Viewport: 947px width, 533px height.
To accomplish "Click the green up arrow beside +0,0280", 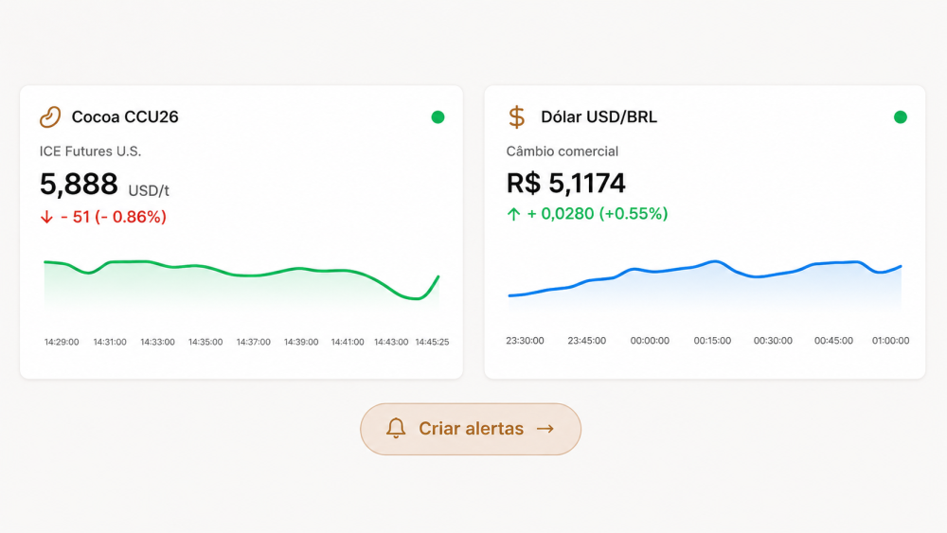I will [x=513, y=214].
